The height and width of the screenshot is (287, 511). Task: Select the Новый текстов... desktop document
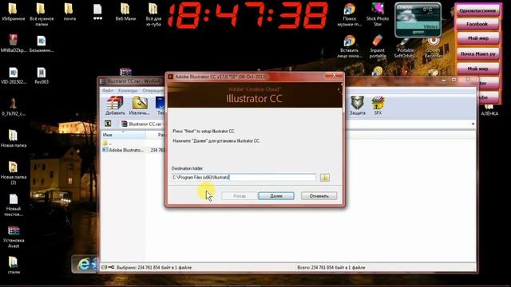click(14, 205)
